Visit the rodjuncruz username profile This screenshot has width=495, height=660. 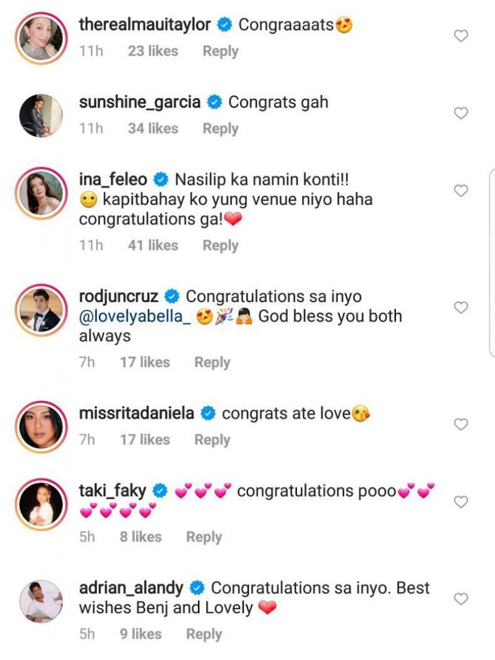coord(119,296)
